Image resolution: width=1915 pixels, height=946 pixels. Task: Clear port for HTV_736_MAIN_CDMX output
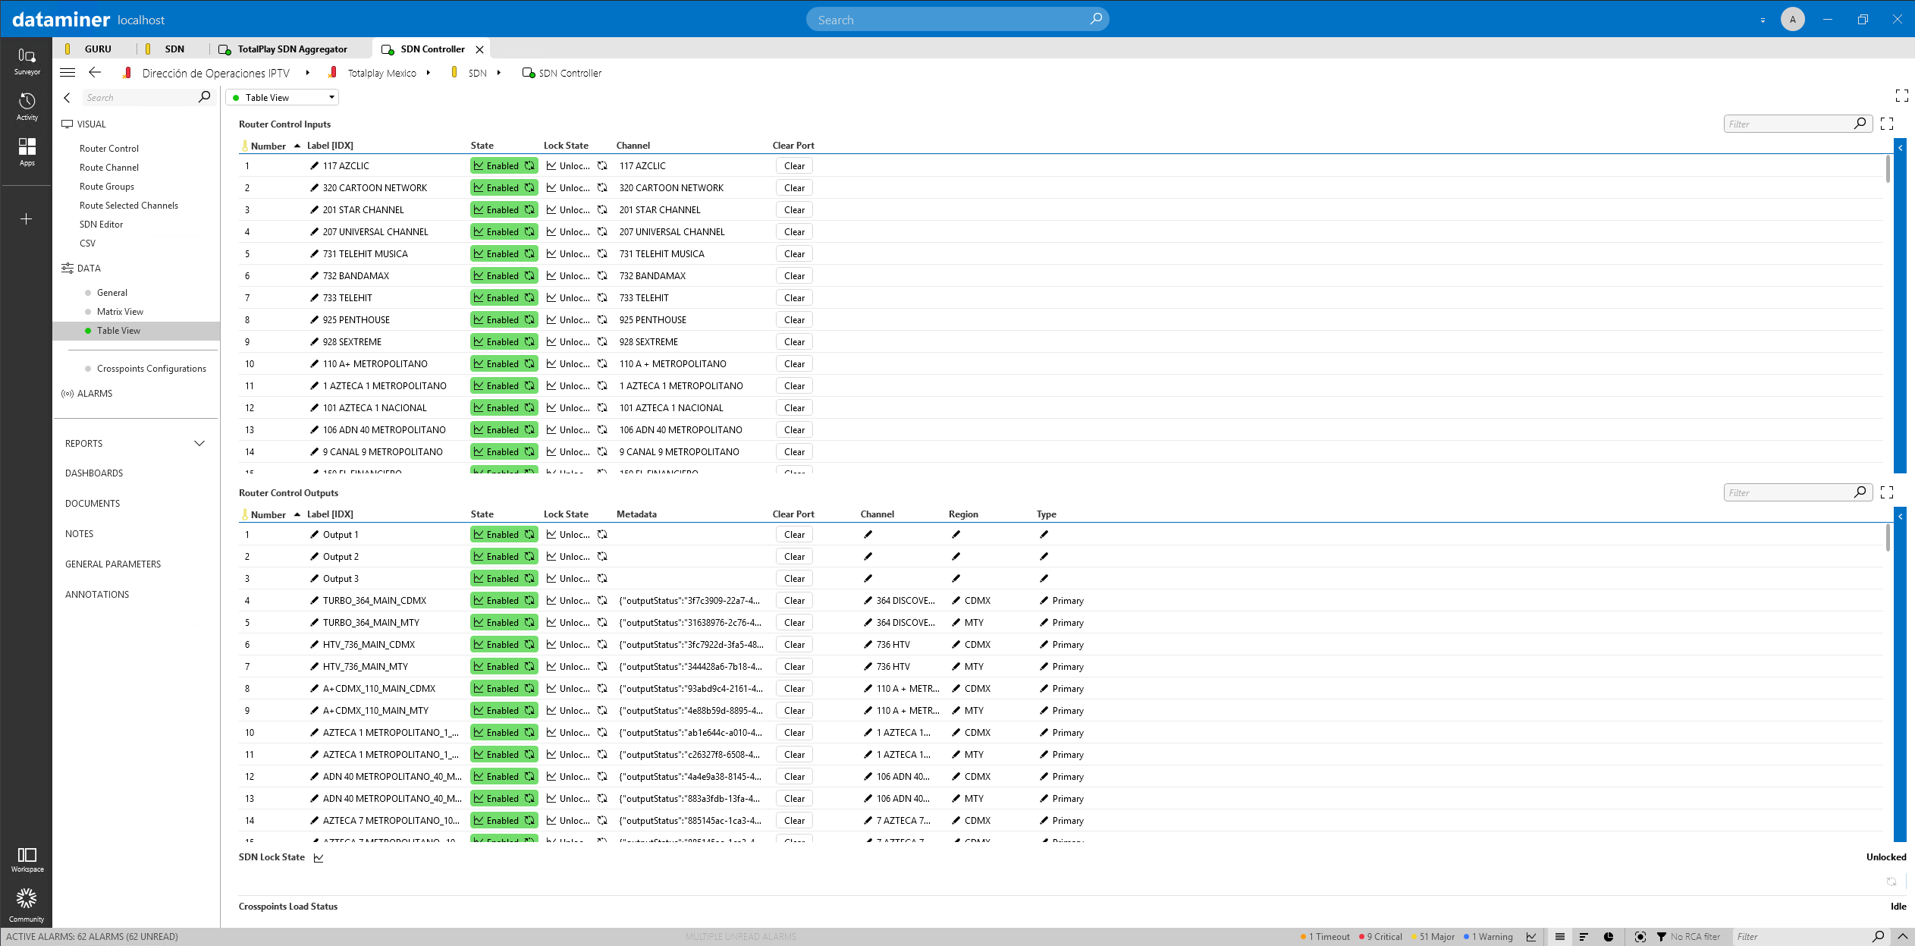795,644
